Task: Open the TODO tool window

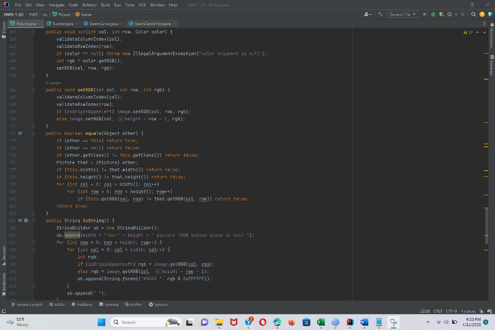Action: click(57, 304)
